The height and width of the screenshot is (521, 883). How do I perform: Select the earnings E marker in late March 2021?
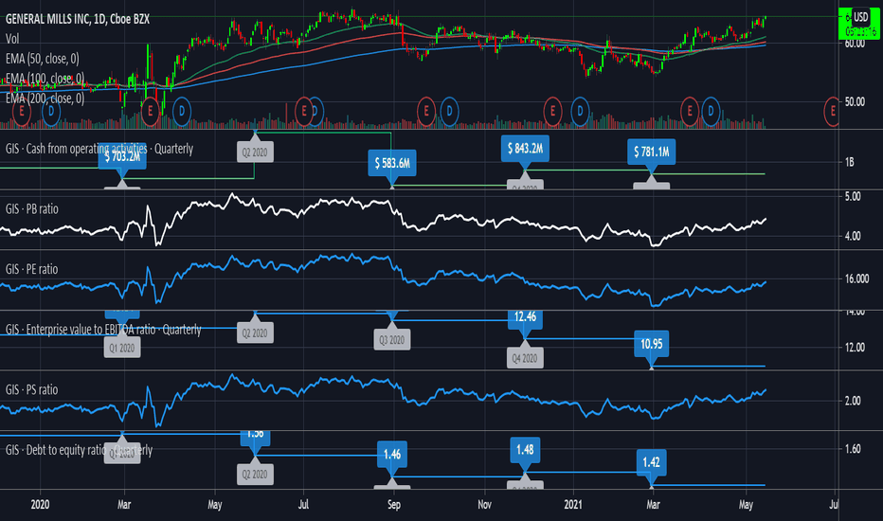pyautogui.click(x=690, y=112)
